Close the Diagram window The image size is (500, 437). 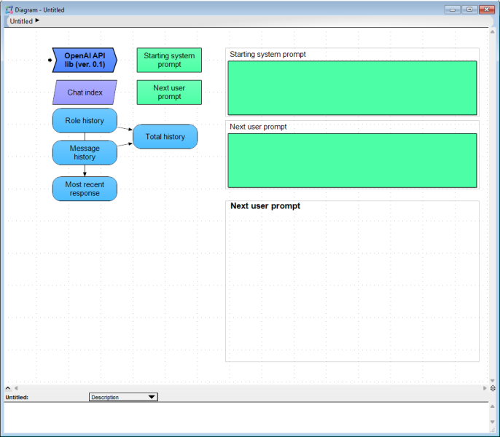pyautogui.click(x=487, y=9)
